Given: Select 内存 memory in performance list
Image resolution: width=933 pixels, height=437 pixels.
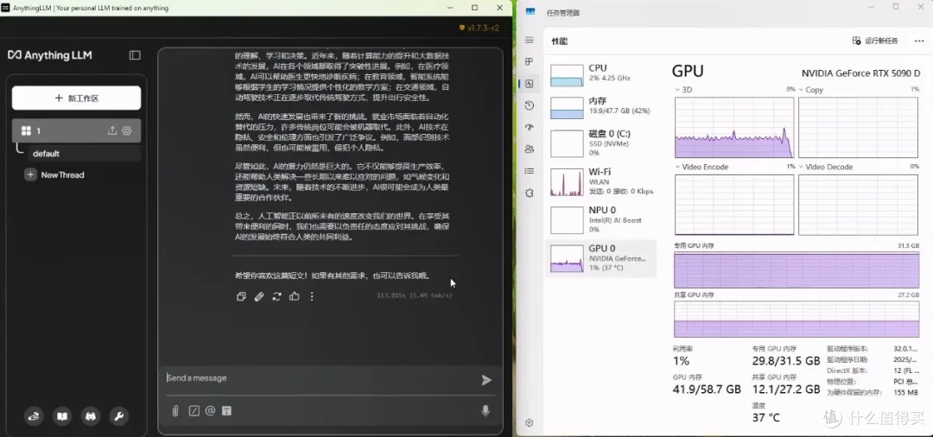Looking at the screenshot, I should (x=601, y=106).
